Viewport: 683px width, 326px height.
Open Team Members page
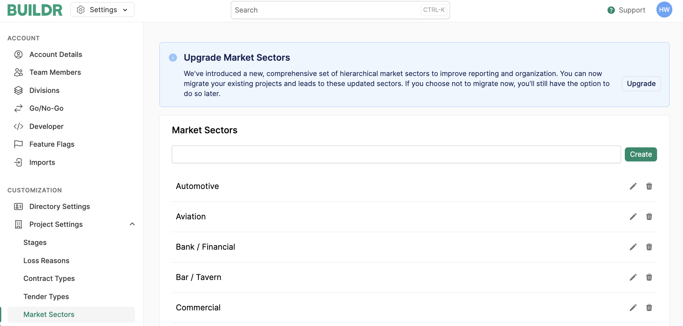click(x=55, y=72)
